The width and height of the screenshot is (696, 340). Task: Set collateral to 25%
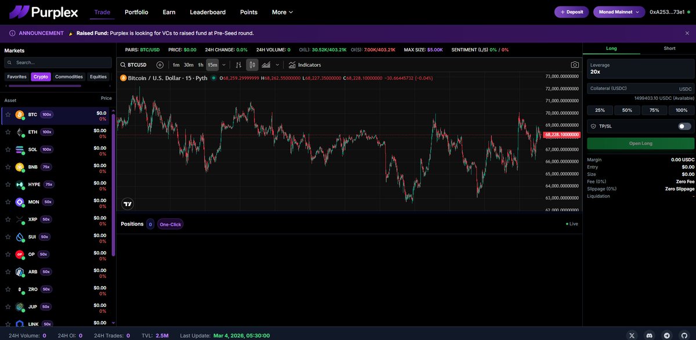tap(600, 110)
